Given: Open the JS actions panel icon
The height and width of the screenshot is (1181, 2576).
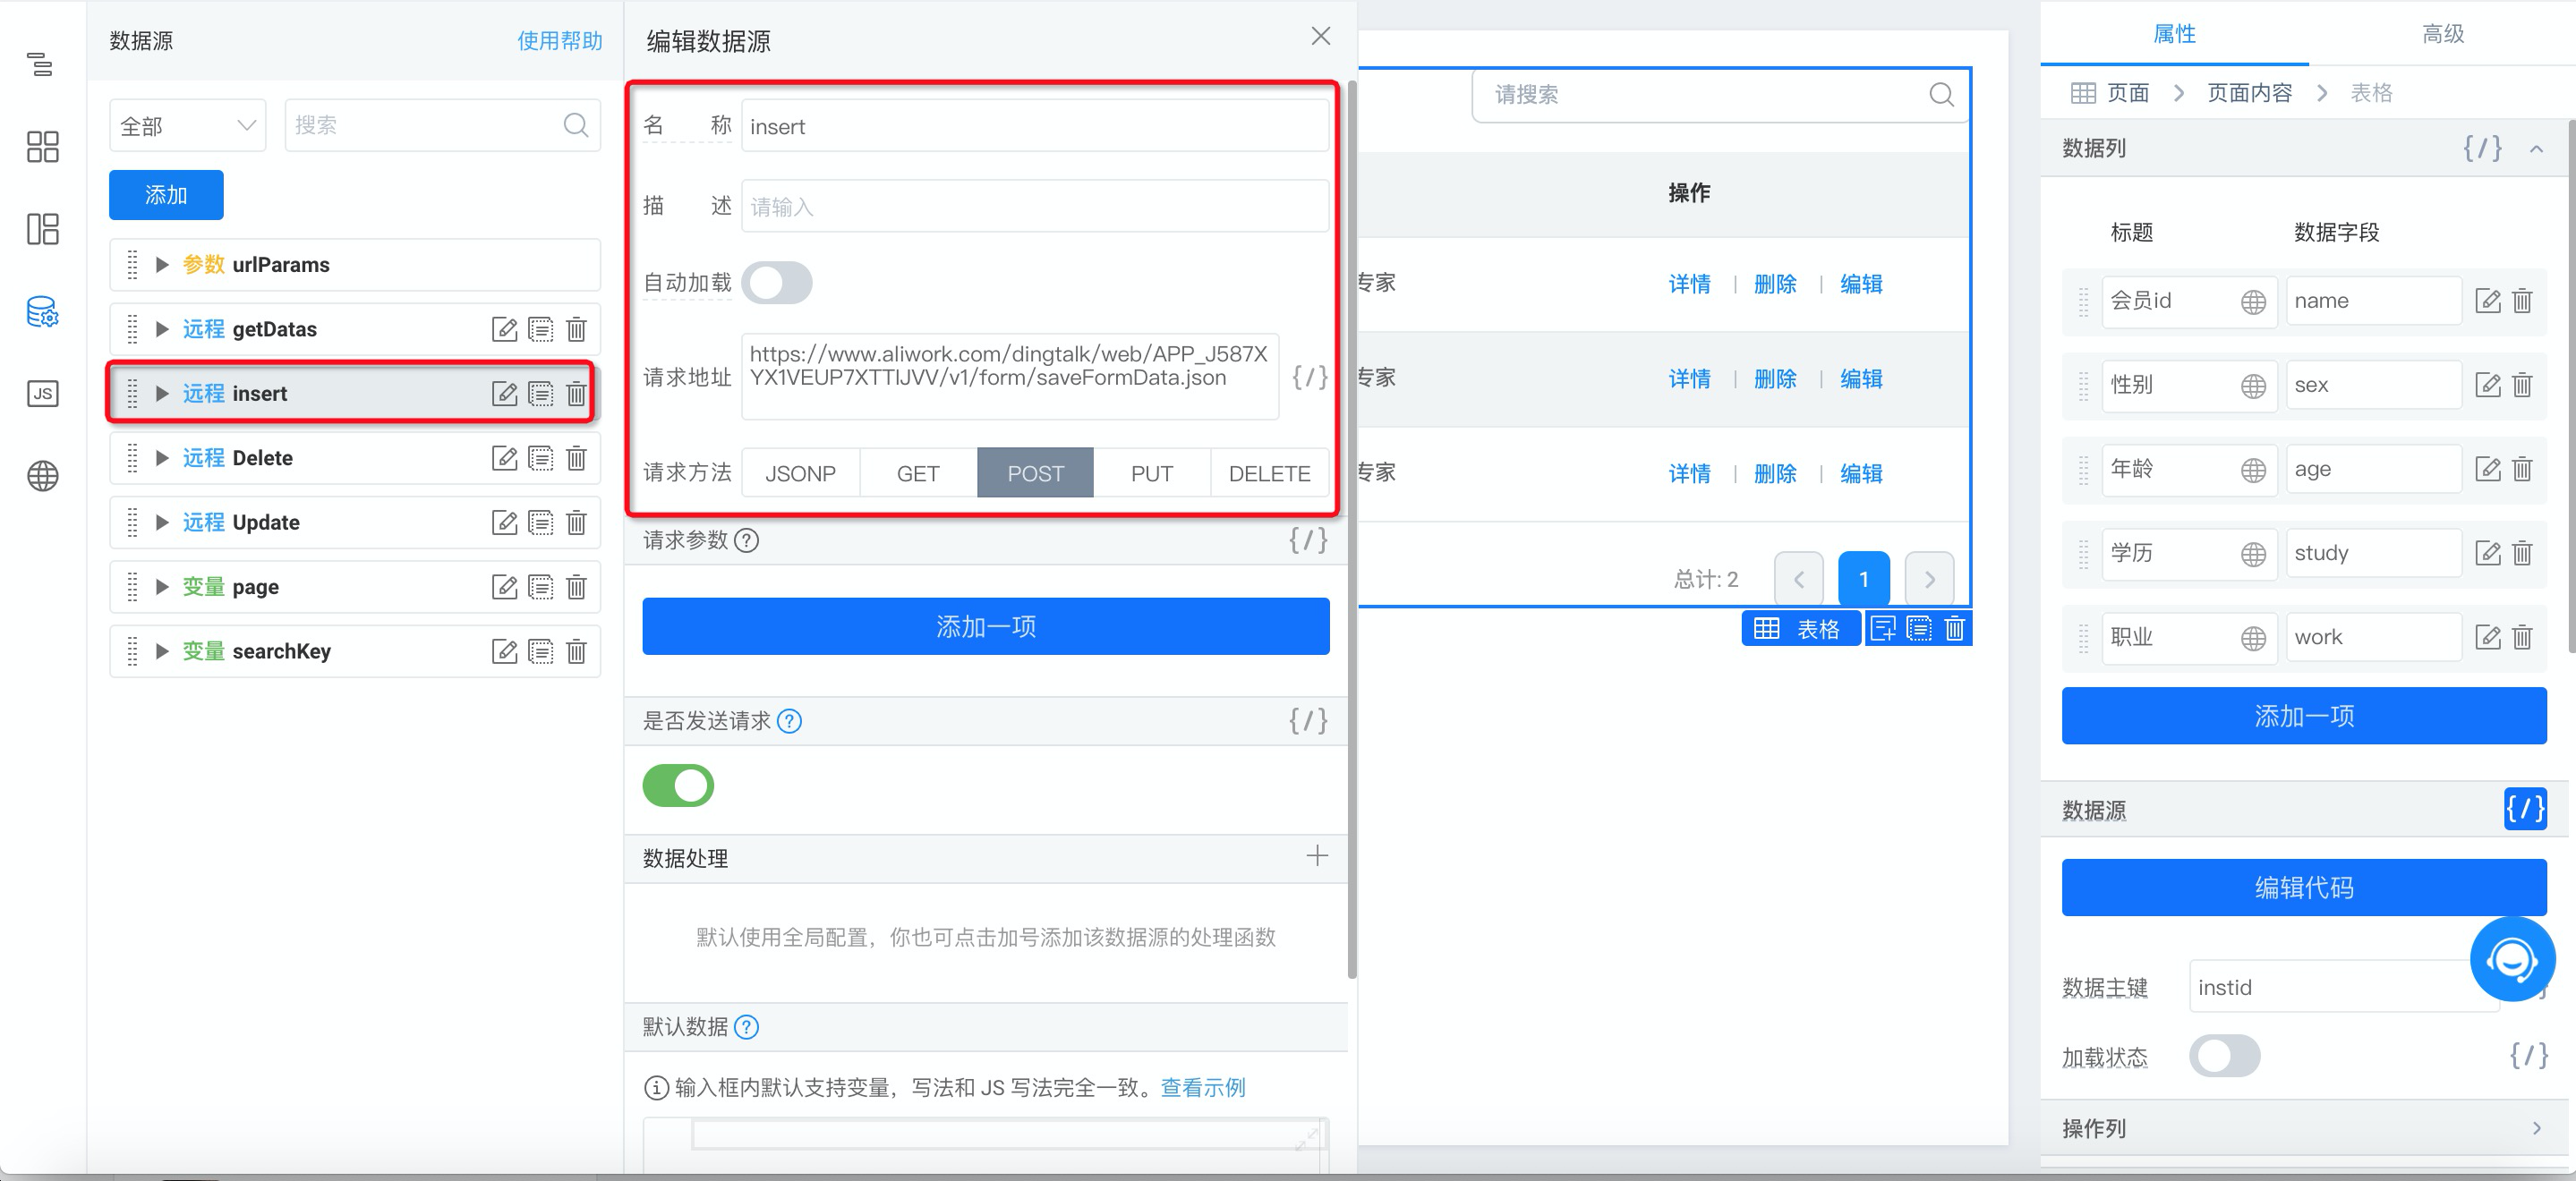Looking at the screenshot, I should pyautogui.click(x=42, y=393).
